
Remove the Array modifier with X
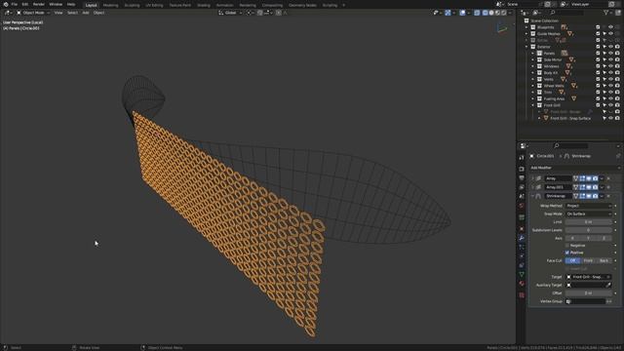608,178
